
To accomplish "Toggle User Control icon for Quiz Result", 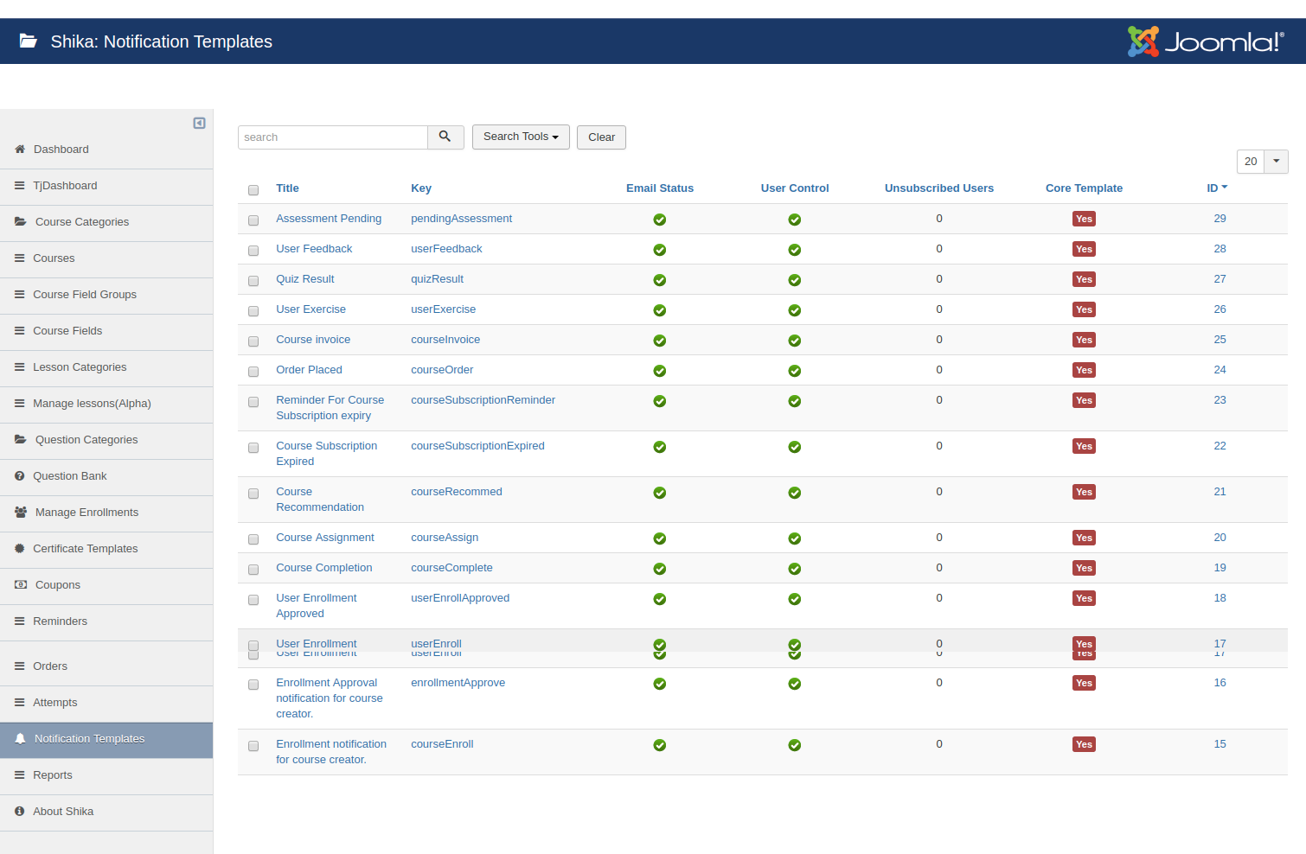I will [x=794, y=280].
